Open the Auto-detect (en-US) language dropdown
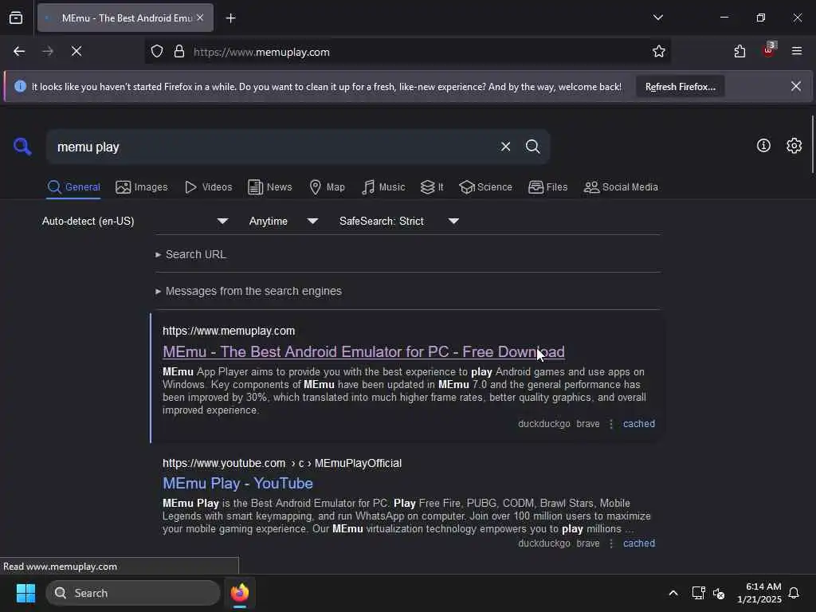This screenshot has width=816, height=612. (x=135, y=222)
